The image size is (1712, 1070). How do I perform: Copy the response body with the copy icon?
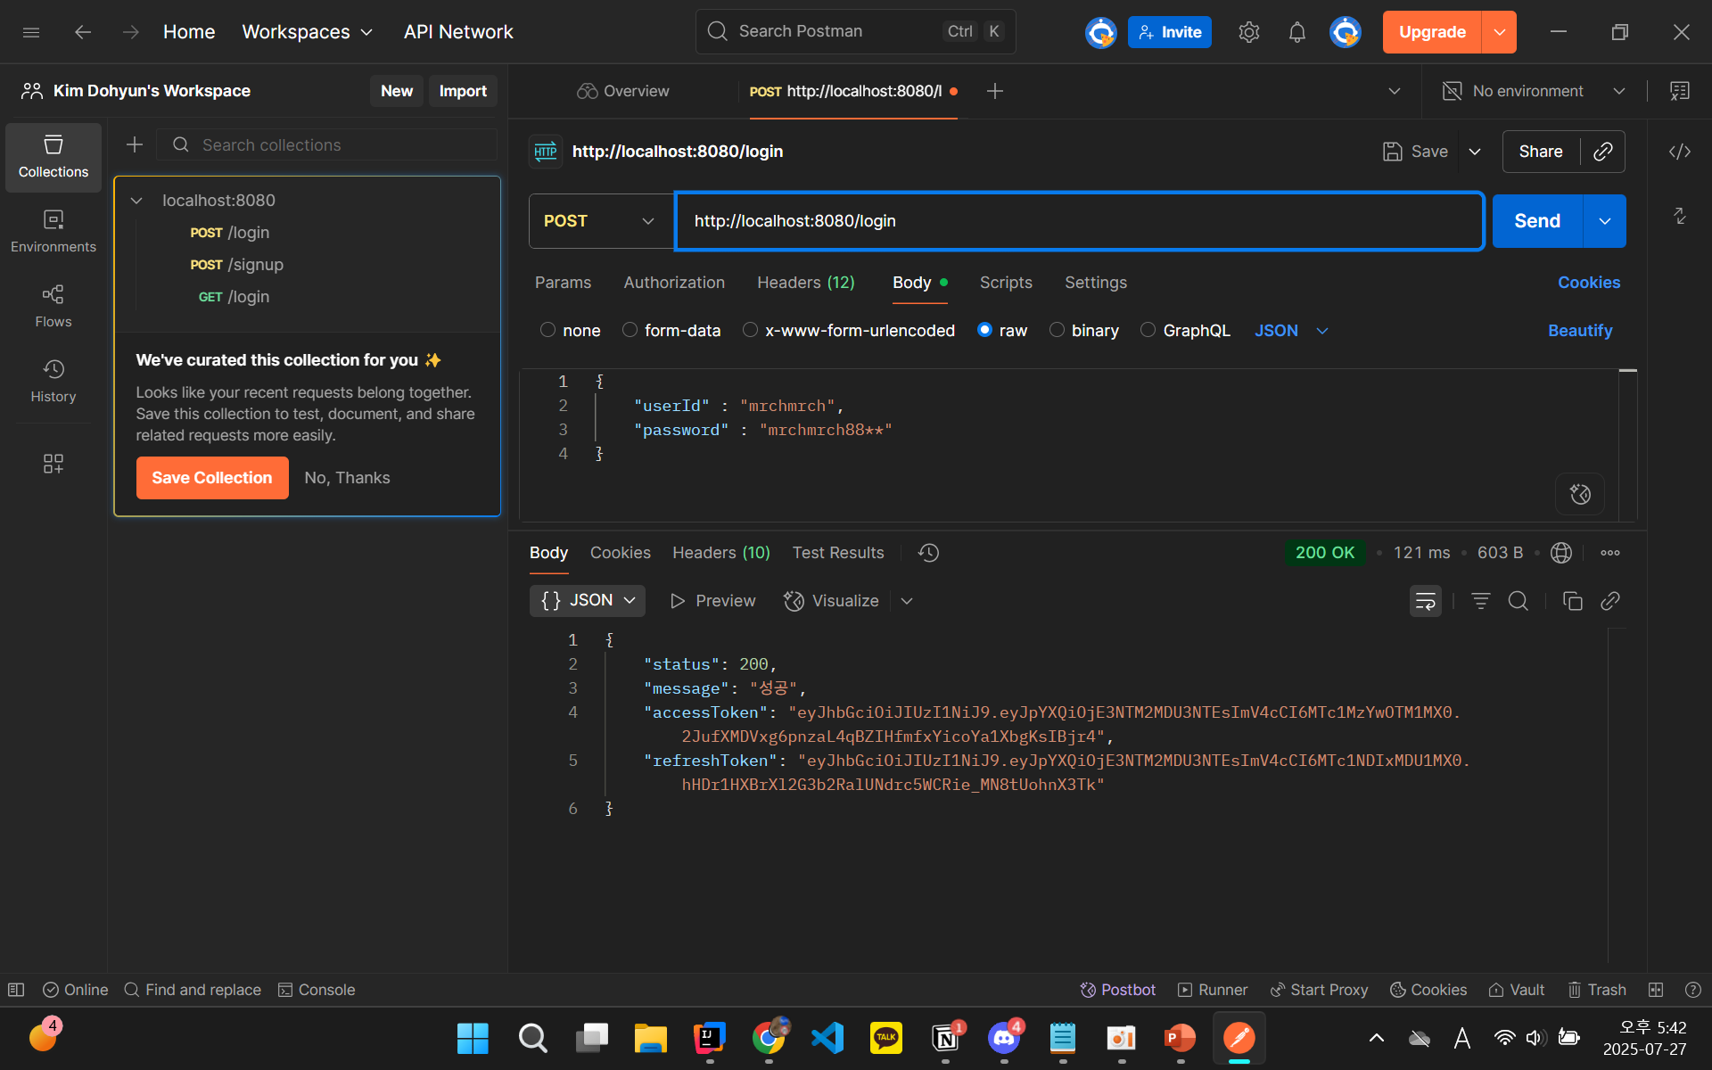(1572, 601)
